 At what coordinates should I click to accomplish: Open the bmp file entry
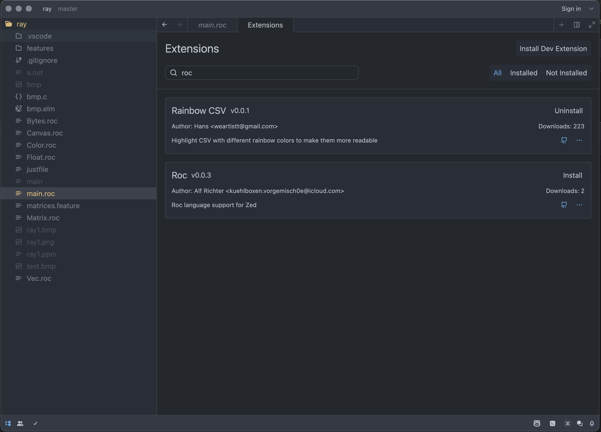[x=78, y=85]
